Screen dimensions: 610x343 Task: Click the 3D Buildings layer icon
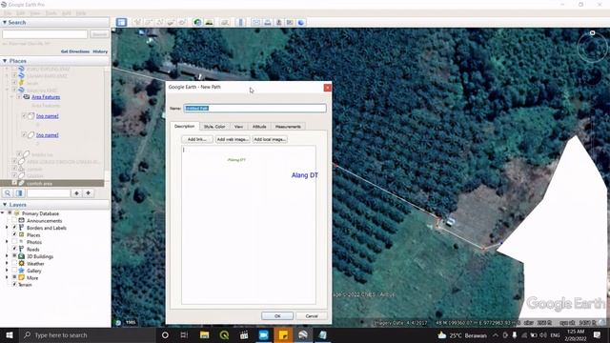[x=21, y=256]
